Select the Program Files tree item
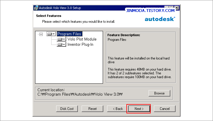This screenshot has width=213, height=121. [69, 34]
